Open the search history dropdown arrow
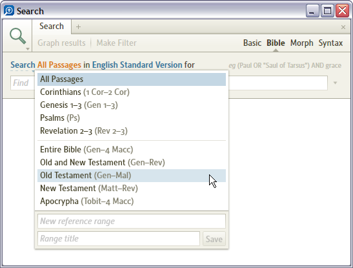Viewport: 353px width, 268px height. click(x=335, y=83)
